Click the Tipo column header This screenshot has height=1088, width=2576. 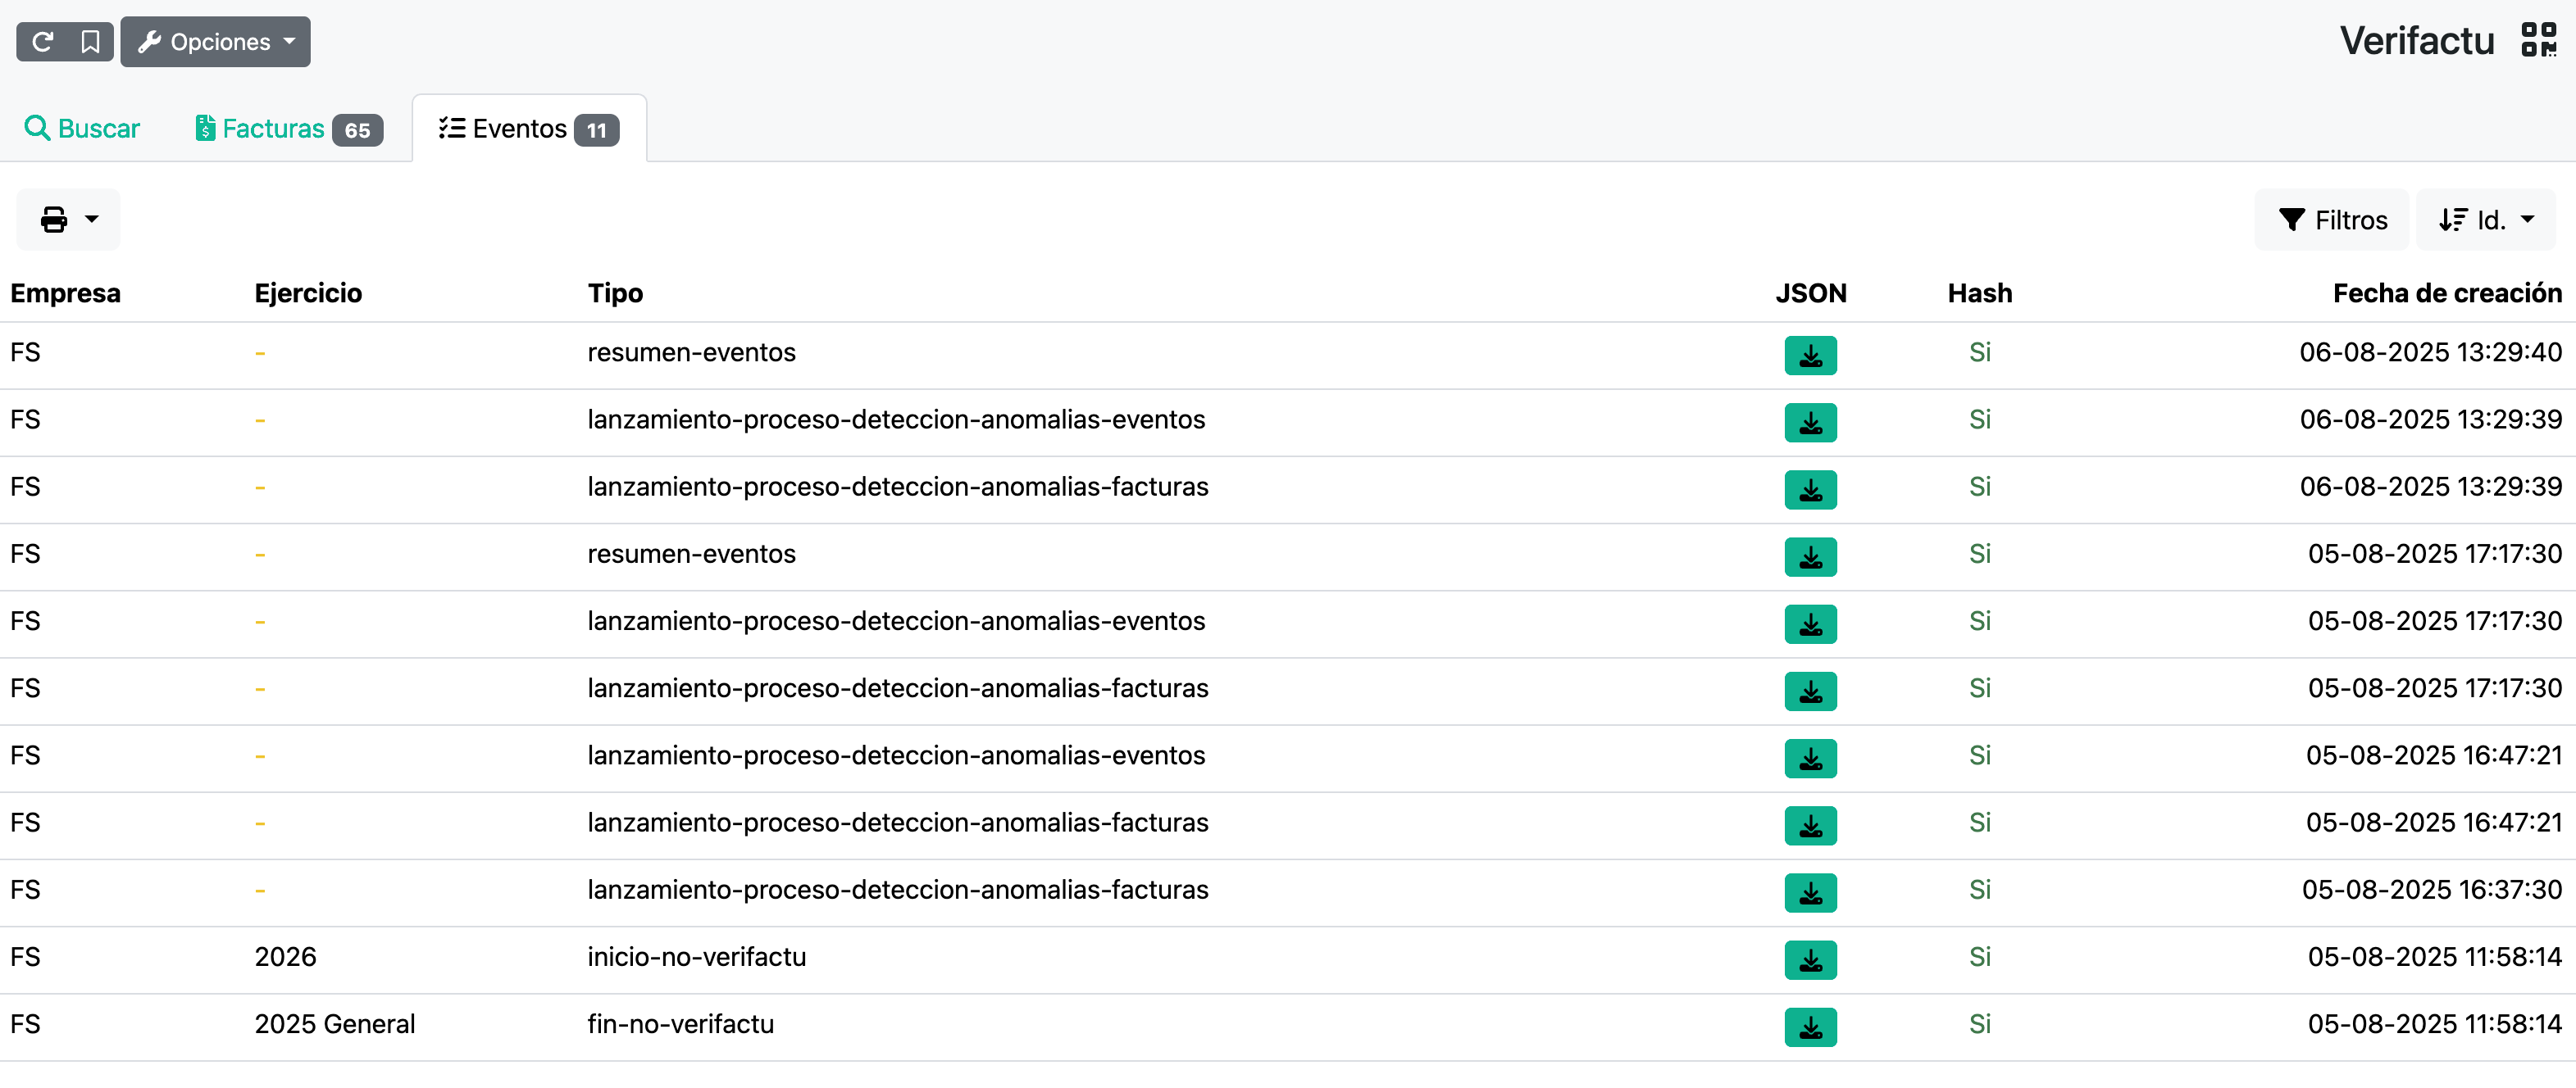(x=615, y=292)
